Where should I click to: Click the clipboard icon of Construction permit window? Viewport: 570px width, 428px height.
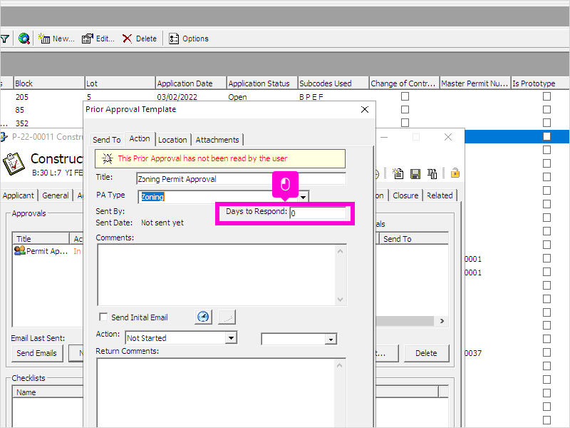click(x=14, y=164)
